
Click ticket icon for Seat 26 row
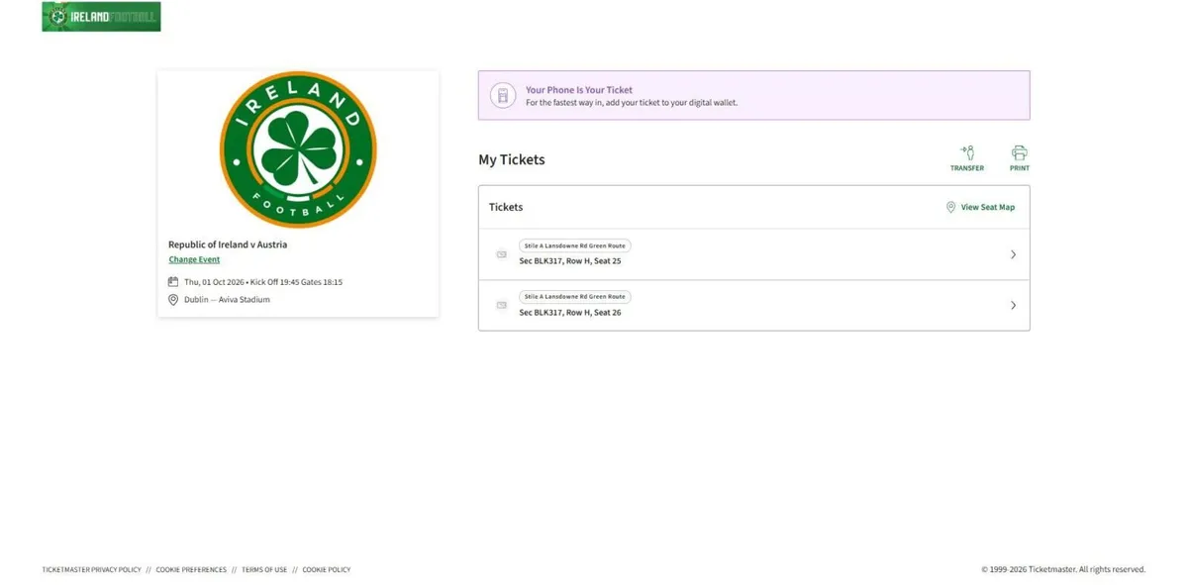(x=501, y=305)
